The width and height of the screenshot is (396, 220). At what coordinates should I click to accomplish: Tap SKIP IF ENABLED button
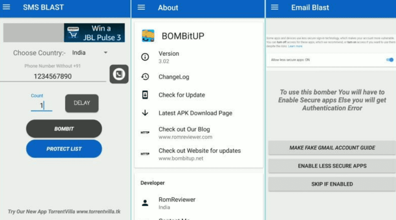(332, 184)
